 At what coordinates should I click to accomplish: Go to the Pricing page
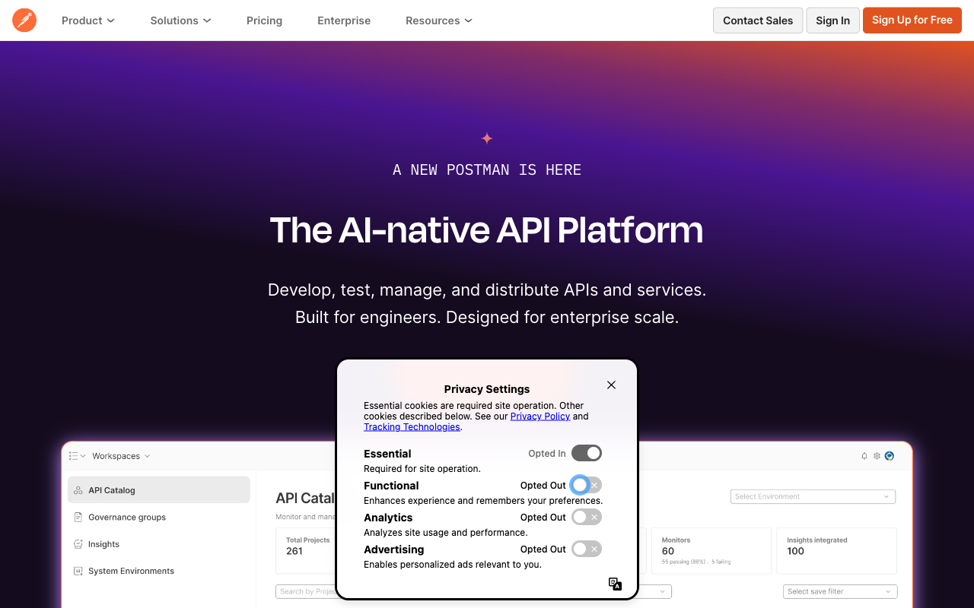tap(264, 21)
